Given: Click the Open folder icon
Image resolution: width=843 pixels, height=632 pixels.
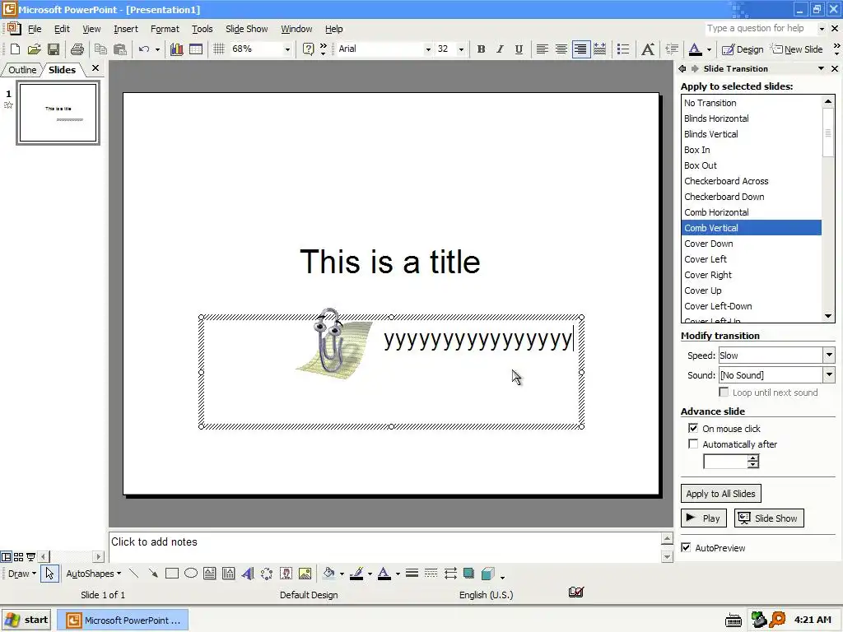Looking at the screenshot, I should [x=34, y=49].
